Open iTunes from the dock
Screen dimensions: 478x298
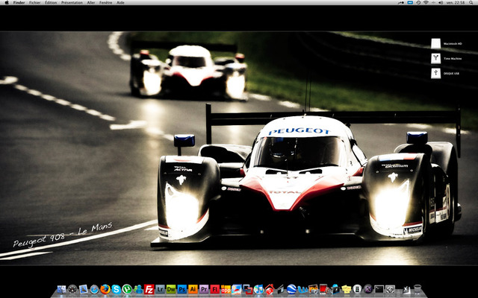click(258, 289)
